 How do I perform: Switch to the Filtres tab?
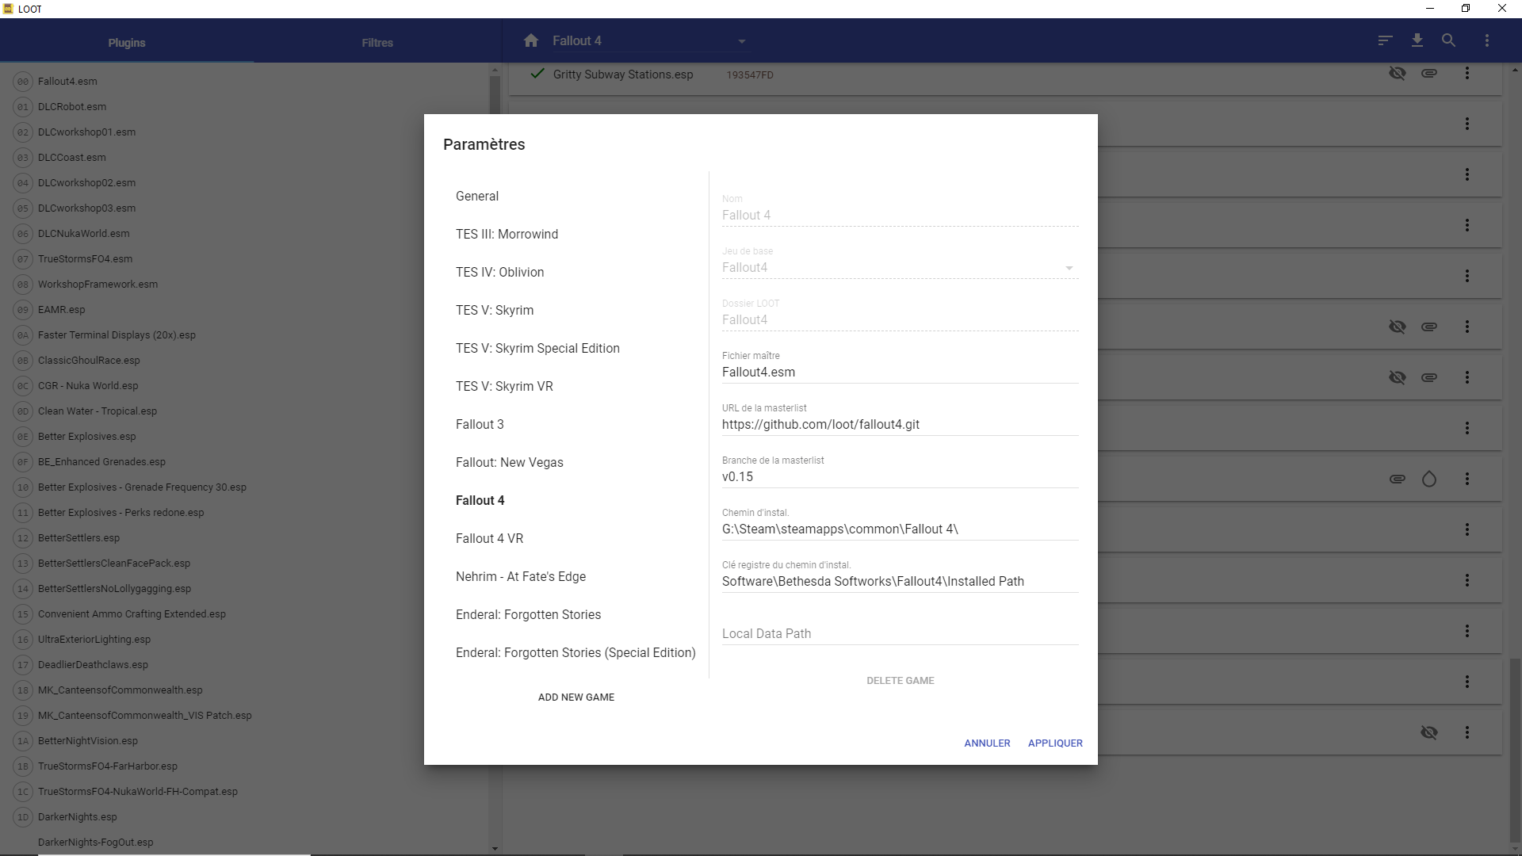point(377,43)
